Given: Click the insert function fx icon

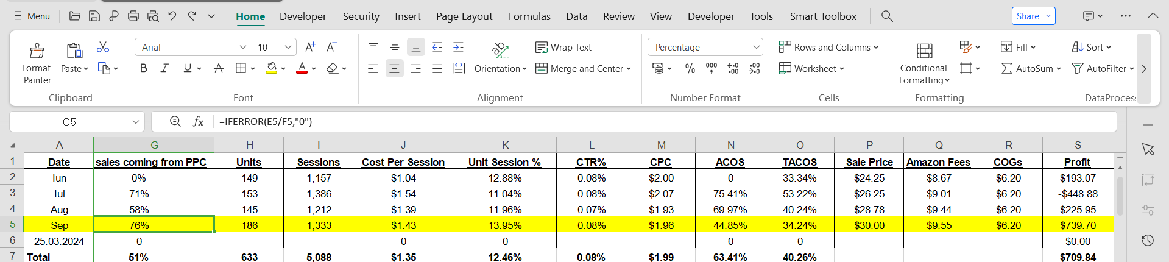Looking at the screenshot, I should coord(198,121).
